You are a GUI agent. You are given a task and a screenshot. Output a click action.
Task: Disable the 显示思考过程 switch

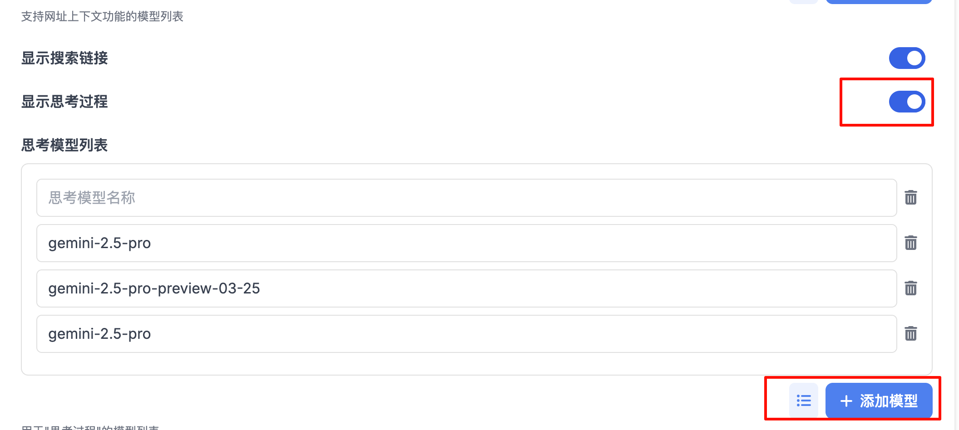907,102
